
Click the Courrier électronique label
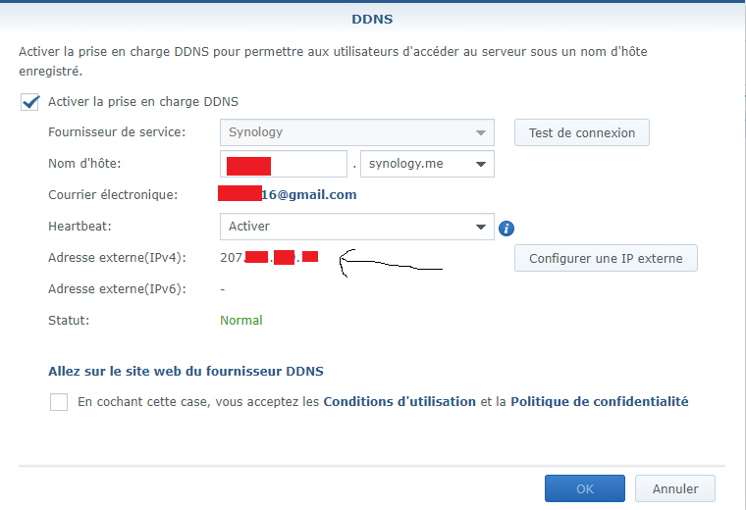(x=112, y=195)
